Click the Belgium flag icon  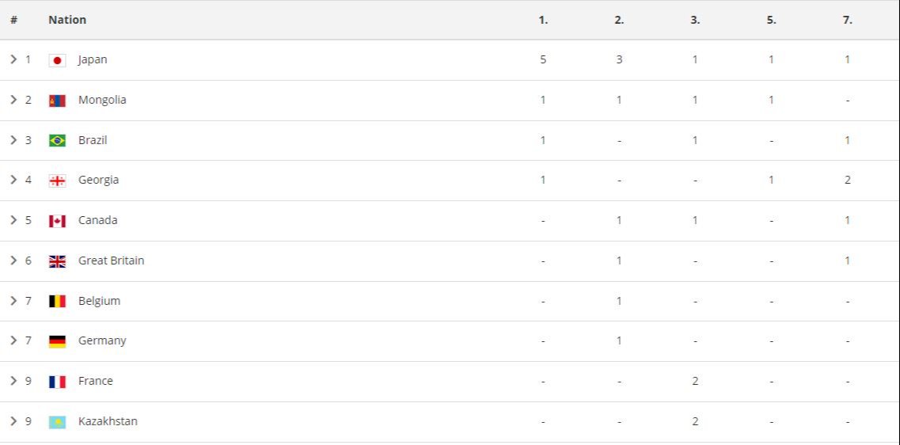[57, 302]
